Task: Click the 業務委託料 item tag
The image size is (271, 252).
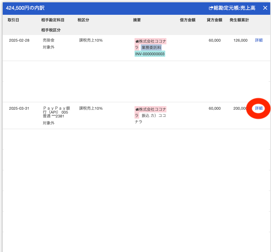Action: (151, 47)
